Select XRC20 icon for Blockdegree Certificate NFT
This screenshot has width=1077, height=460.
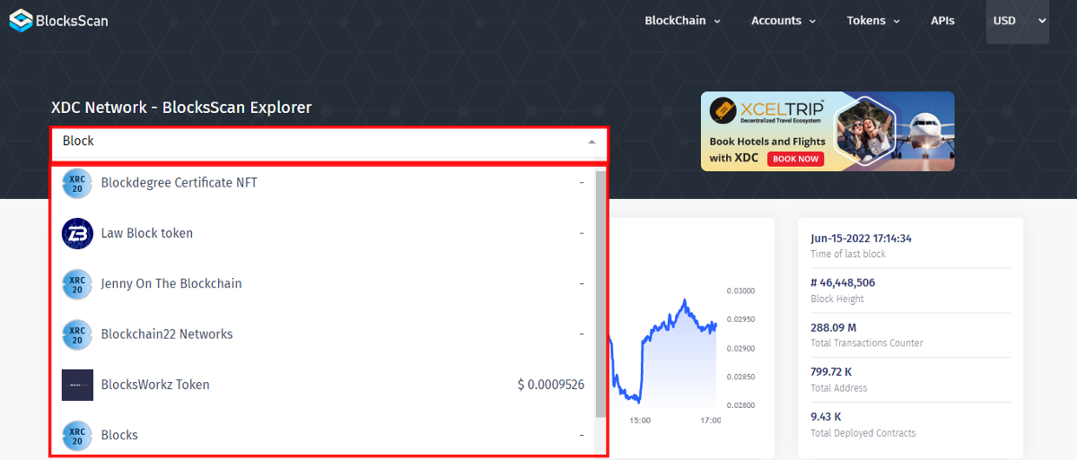point(77,183)
